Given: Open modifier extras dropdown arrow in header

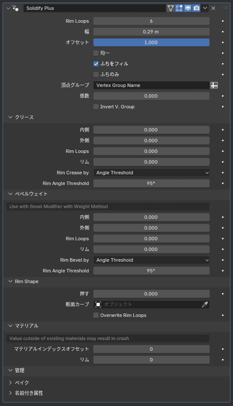Looking at the screenshot, I should point(205,8).
